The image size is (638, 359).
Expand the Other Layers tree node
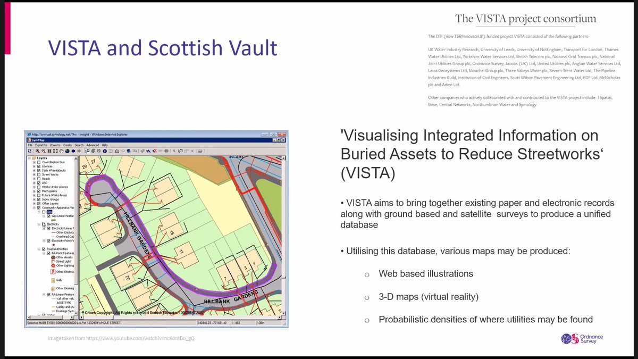34,204
